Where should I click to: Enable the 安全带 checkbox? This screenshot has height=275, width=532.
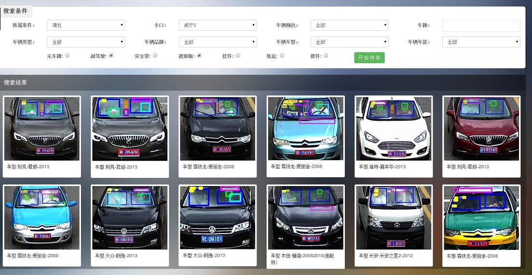tap(155, 55)
